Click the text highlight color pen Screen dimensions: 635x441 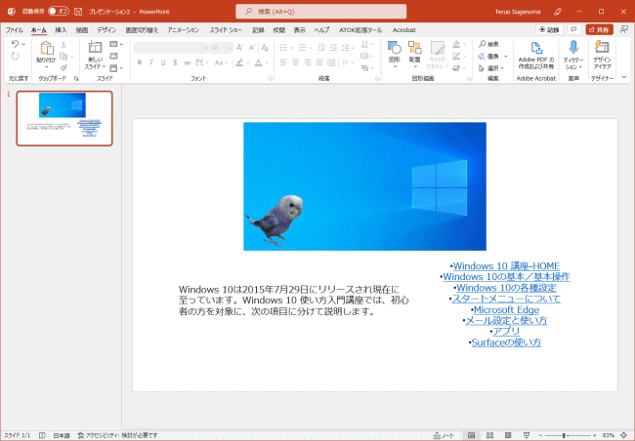239,62
